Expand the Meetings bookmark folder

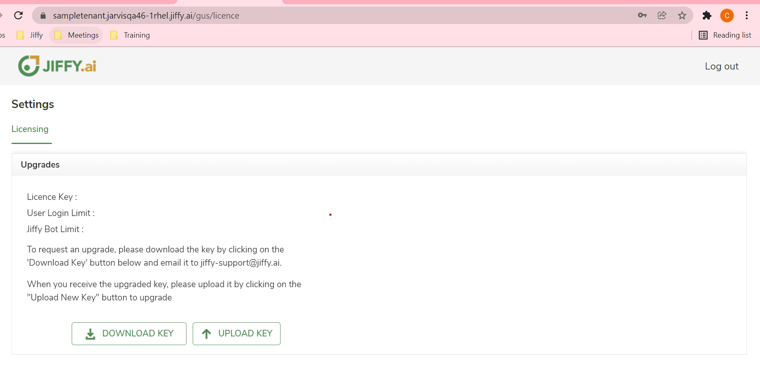77,35
